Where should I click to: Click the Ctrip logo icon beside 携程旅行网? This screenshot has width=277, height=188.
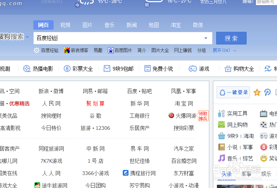pos(126,173)
